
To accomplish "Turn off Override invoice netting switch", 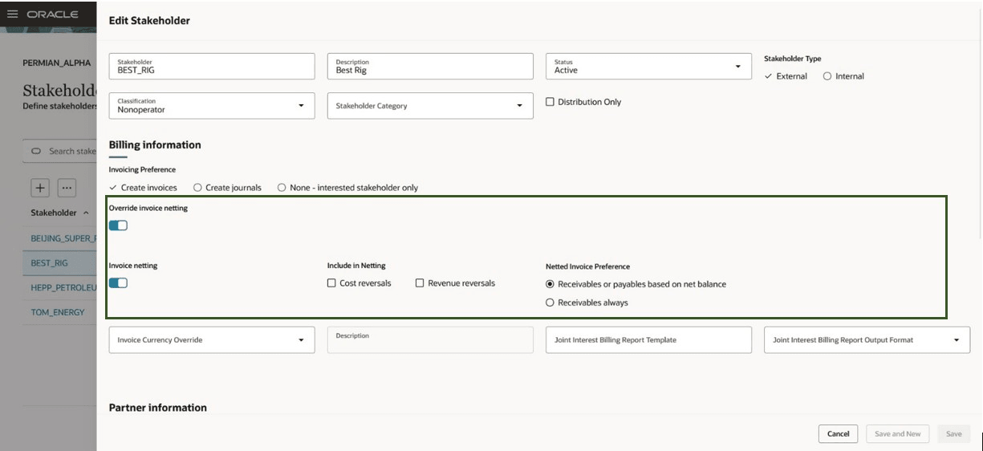I will [118, 225].
